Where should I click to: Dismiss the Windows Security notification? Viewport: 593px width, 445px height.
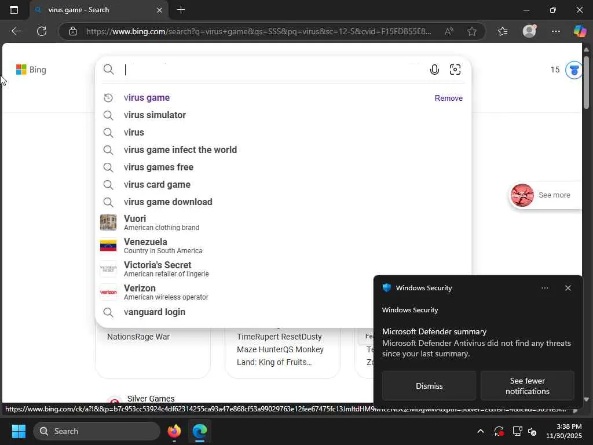(x=429, y=386)
